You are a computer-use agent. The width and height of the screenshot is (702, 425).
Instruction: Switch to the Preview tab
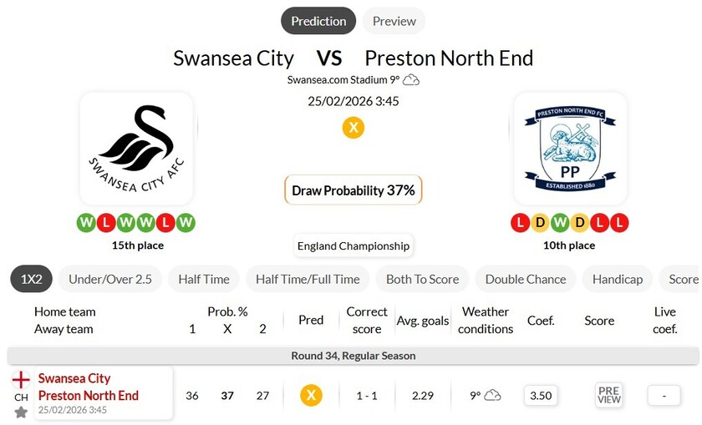pyautogui.click(x=394, y=21)
